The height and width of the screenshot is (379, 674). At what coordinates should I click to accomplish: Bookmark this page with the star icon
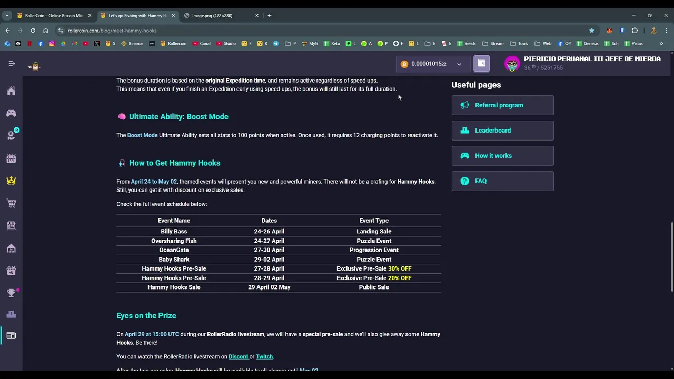tap(592, 31)
